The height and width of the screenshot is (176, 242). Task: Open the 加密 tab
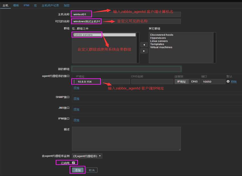coord(67,5)
